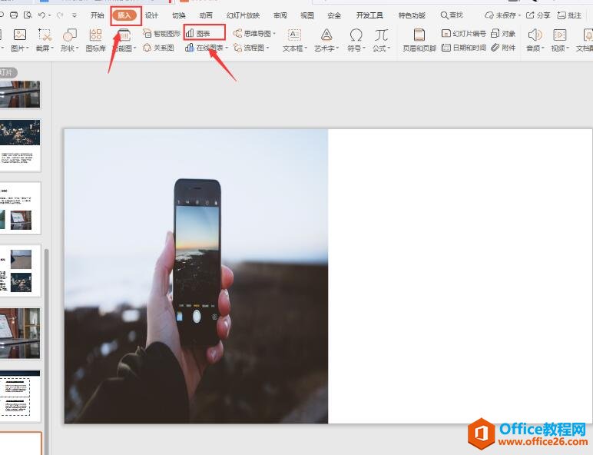Click the 视频 video icon

560,35
